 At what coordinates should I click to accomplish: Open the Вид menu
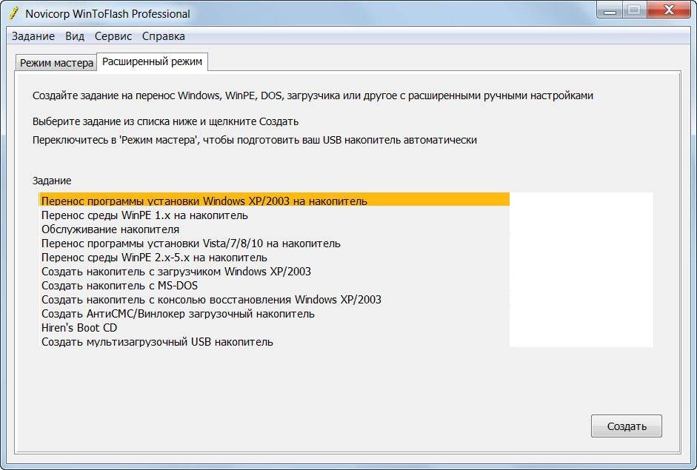point(75,36)
